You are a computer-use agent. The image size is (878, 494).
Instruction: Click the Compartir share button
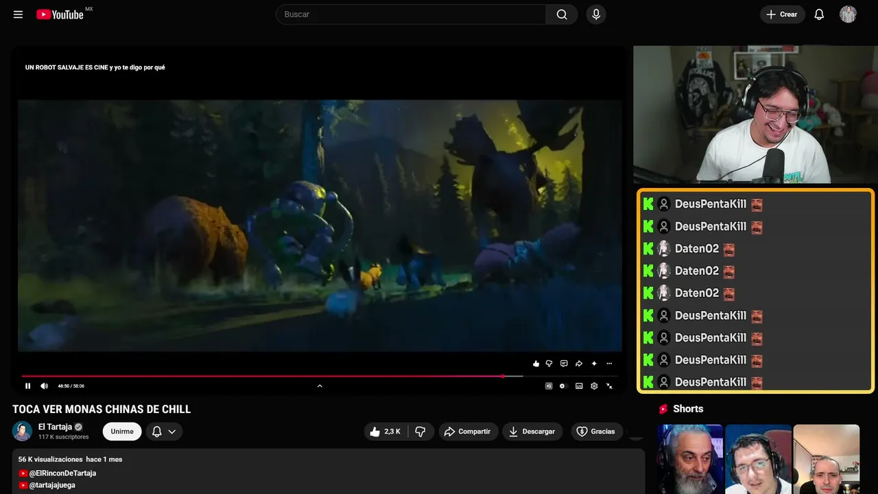(x=468, y=432)
